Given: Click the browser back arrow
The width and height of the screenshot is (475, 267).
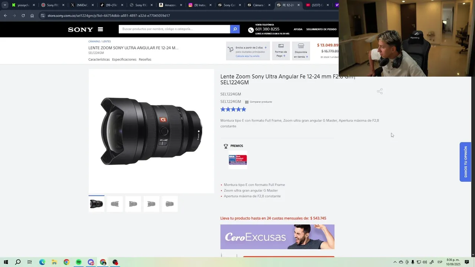Looking at the screenshot, I should (5, 16).
